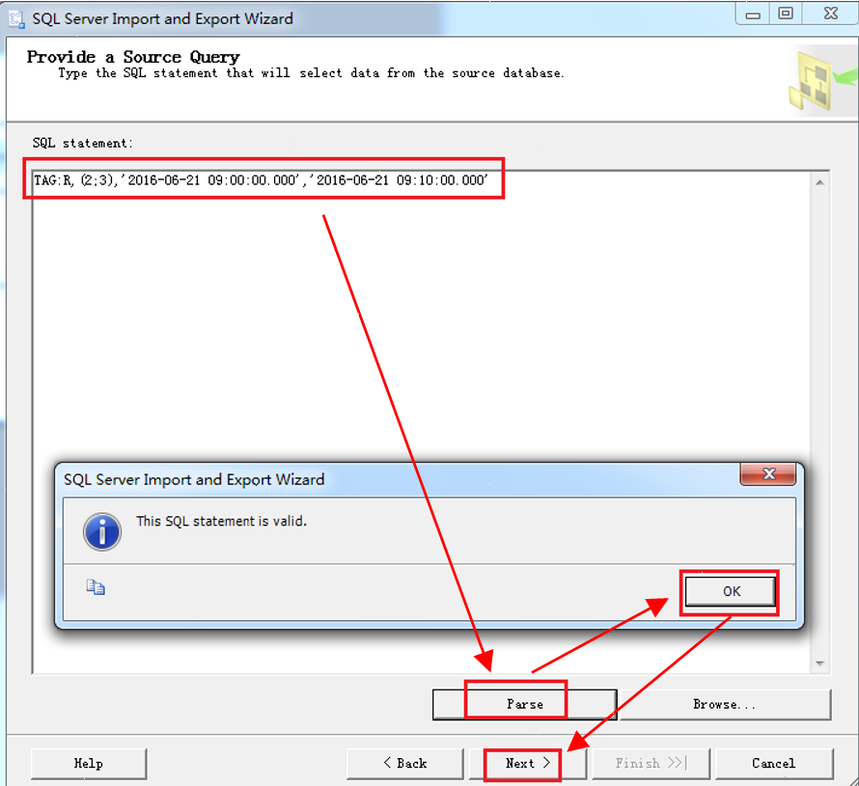The width and height of the screenshot is (859, 786).
Task: Return with the Back button
Action: [404, 764]
